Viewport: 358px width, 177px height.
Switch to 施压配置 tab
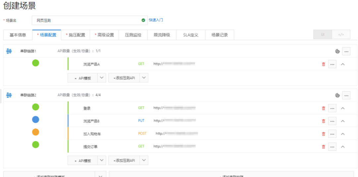75,35
